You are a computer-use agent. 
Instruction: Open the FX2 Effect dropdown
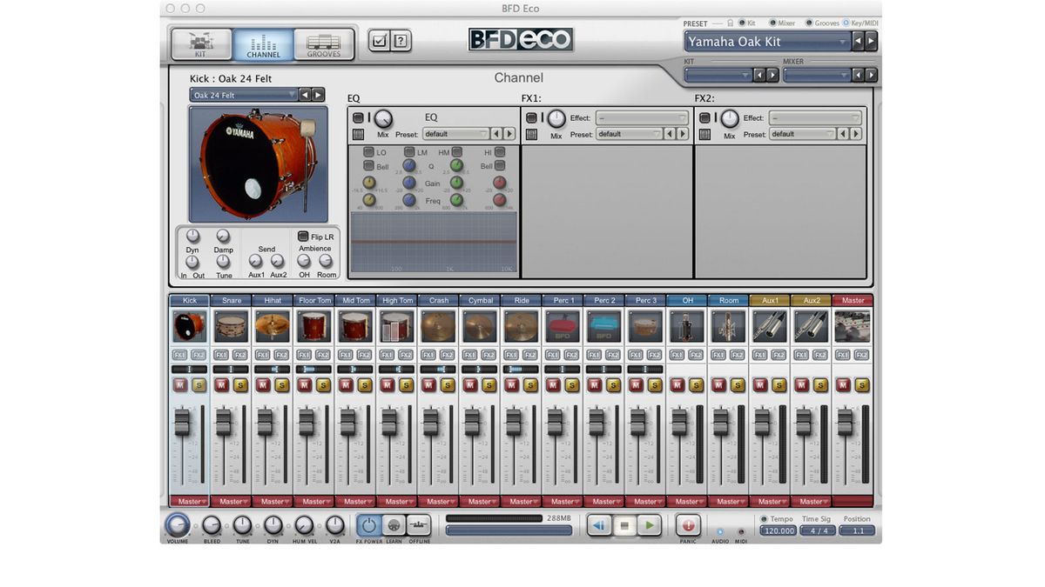[815, 118]
